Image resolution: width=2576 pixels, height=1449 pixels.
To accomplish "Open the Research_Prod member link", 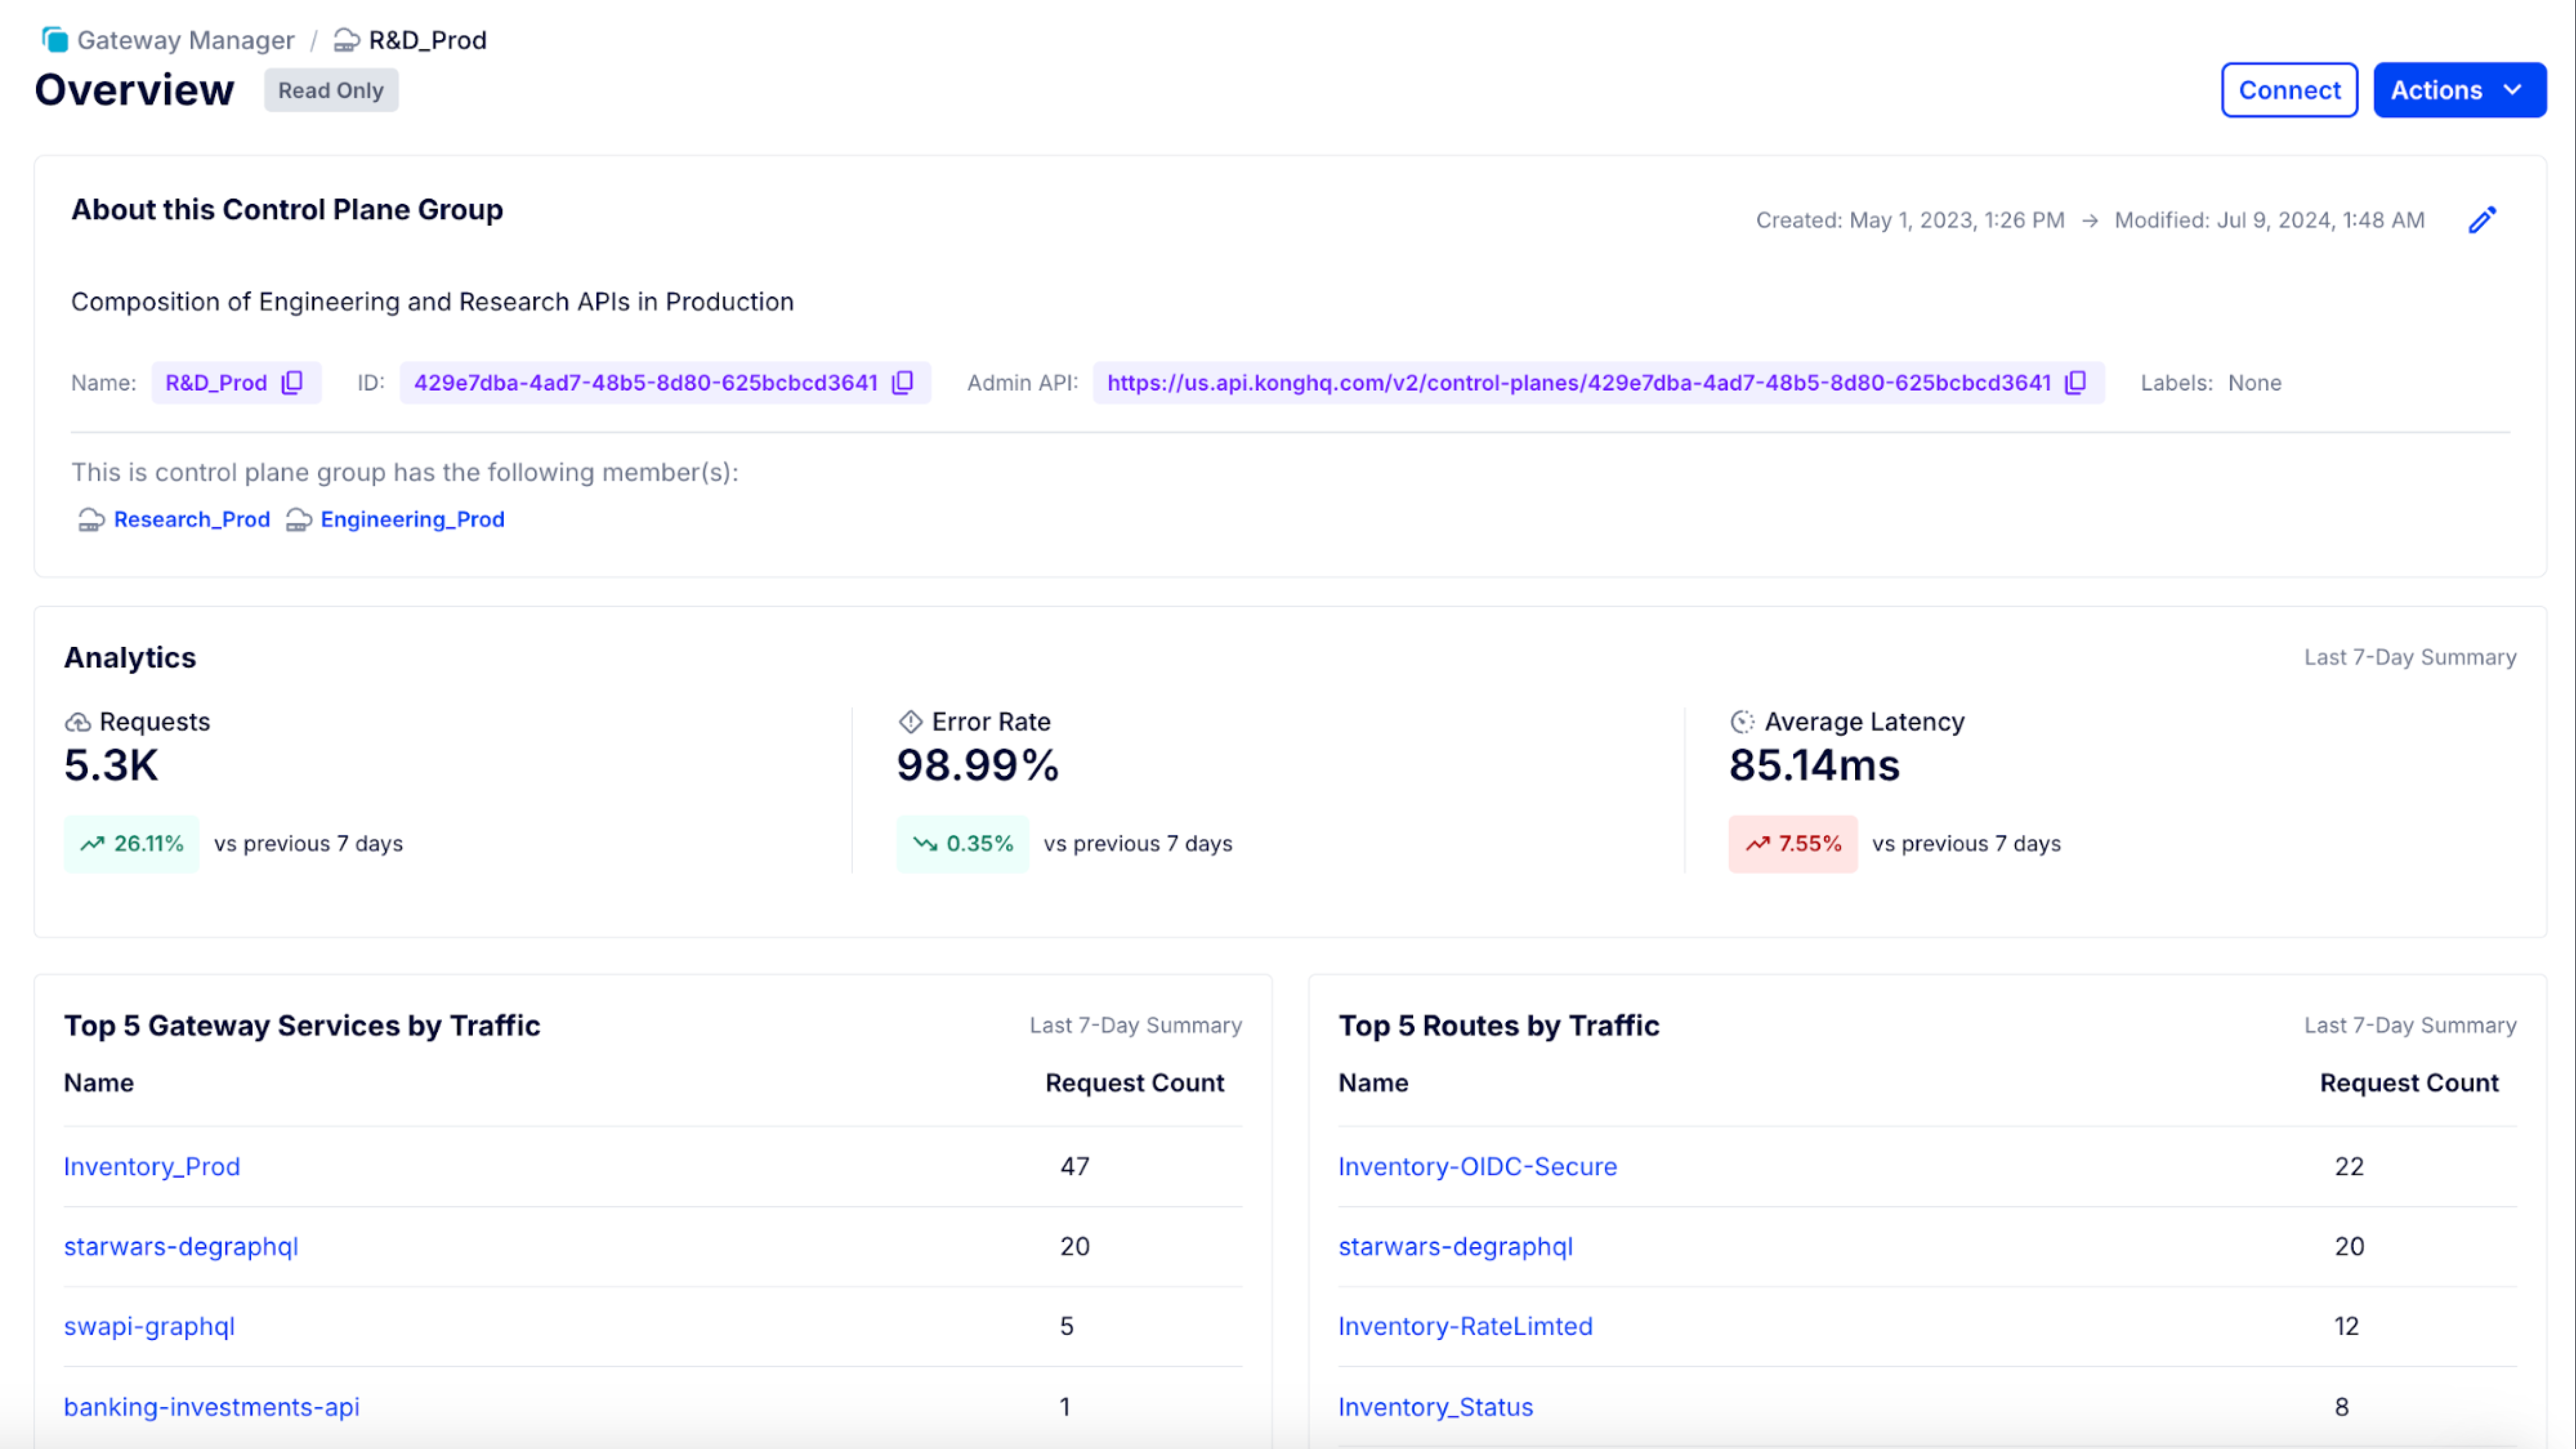I will pyautogui.click(x=192, y=519).
